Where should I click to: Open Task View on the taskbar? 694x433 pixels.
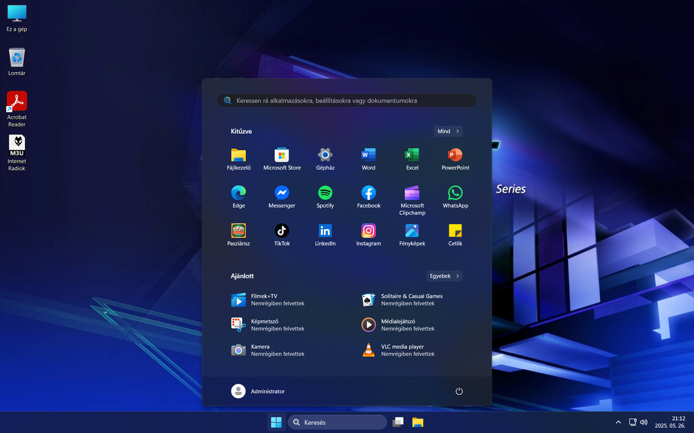(398, 422)
